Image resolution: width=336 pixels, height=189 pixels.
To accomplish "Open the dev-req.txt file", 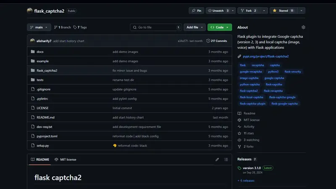I will tap(45, 127).
